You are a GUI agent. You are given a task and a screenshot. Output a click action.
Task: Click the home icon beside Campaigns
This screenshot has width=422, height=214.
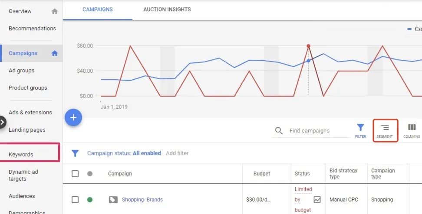(x=54, y=53)
